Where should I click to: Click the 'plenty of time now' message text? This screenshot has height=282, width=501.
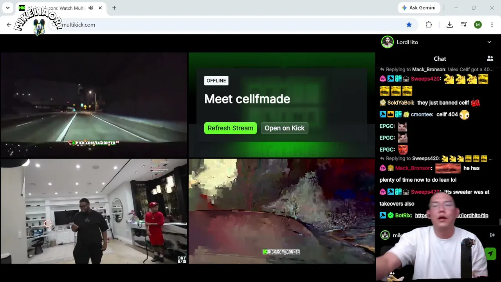tap(418, 180)
